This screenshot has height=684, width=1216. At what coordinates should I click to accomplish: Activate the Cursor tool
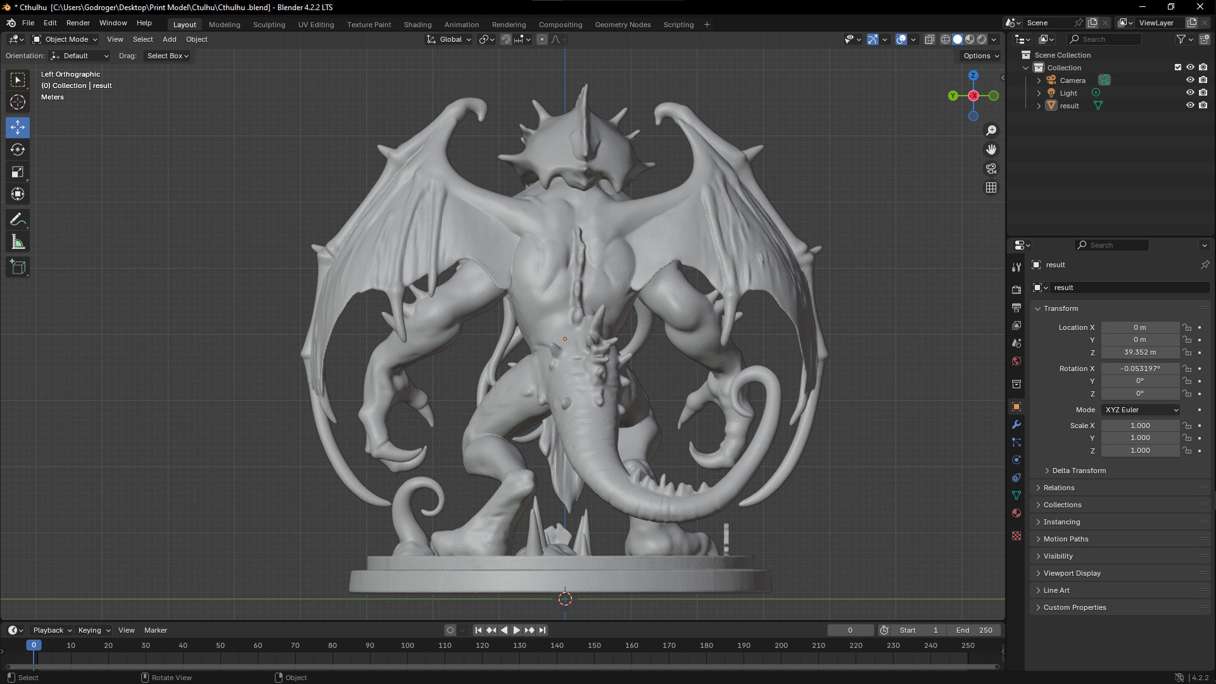18,102
